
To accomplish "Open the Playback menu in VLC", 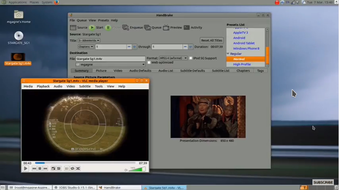I will click(43, 86).
